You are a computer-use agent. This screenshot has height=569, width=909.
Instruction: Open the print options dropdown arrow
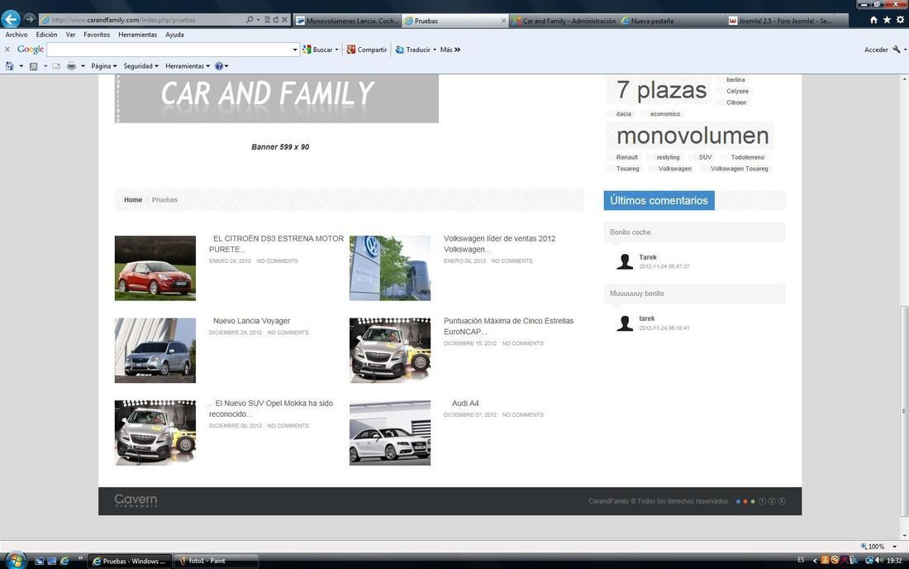[x=83, y=66]
